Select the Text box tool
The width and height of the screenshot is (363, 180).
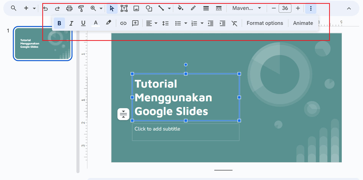tap(124, 8)
